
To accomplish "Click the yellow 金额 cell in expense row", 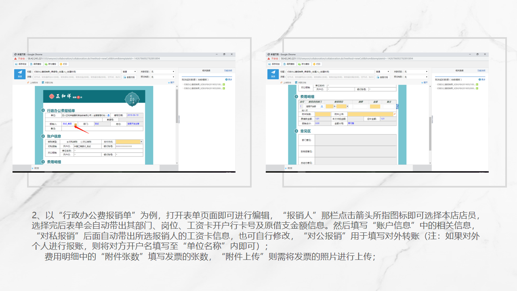I will [375, 107].
